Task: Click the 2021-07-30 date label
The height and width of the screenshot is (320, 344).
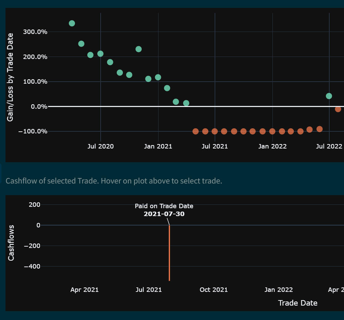Action: (164, 214)
